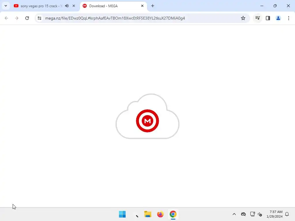Minimize the Chrome window
This screenshot has width=295, height=221.
pyautogui.click(x=262, y=6)
